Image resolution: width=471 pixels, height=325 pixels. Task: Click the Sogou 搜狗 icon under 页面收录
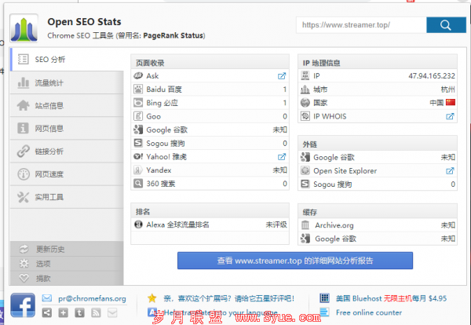pyautogui.click(x=138, y=143)
